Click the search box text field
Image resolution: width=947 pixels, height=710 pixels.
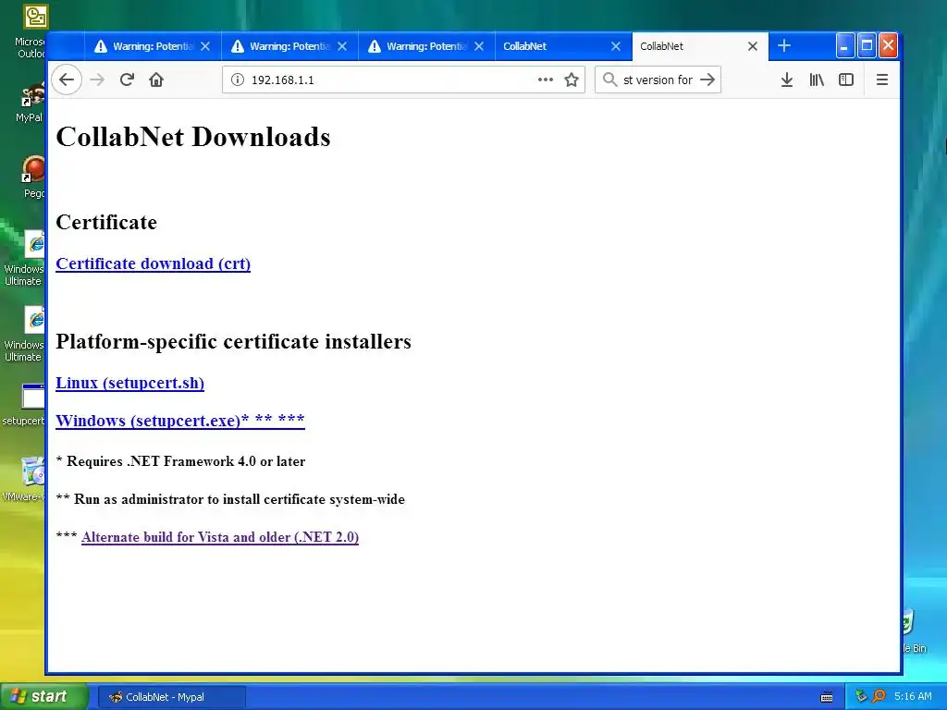click(658, 80)
